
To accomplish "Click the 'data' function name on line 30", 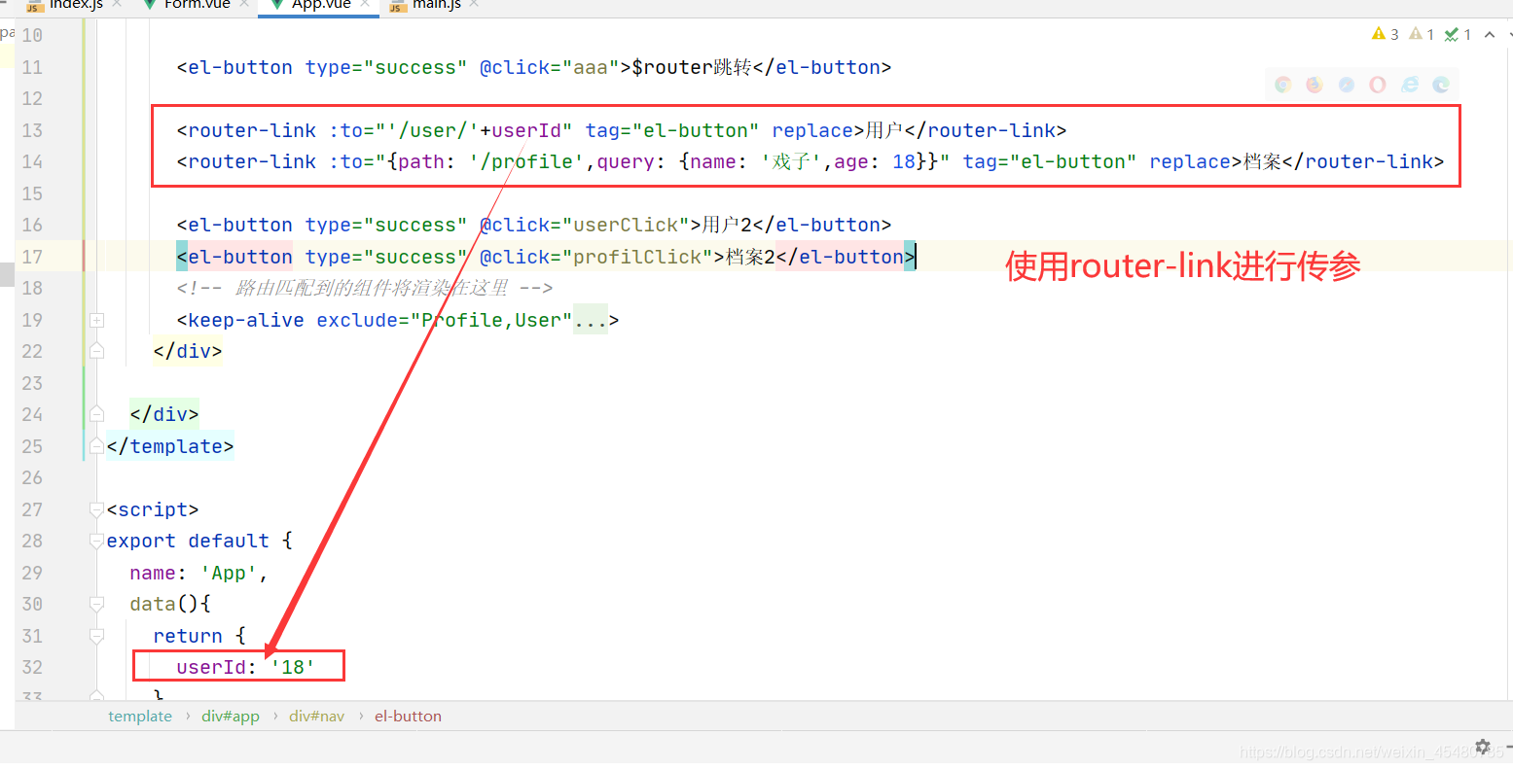I will (153, 604).
